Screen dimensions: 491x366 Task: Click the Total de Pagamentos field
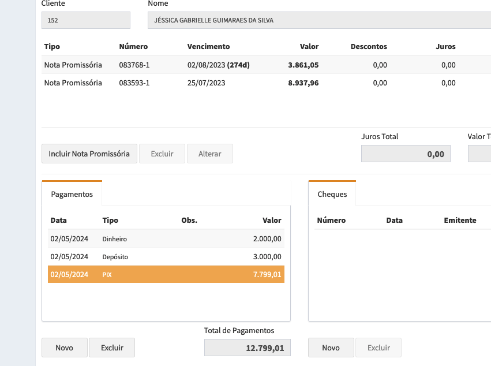point(247,348)
